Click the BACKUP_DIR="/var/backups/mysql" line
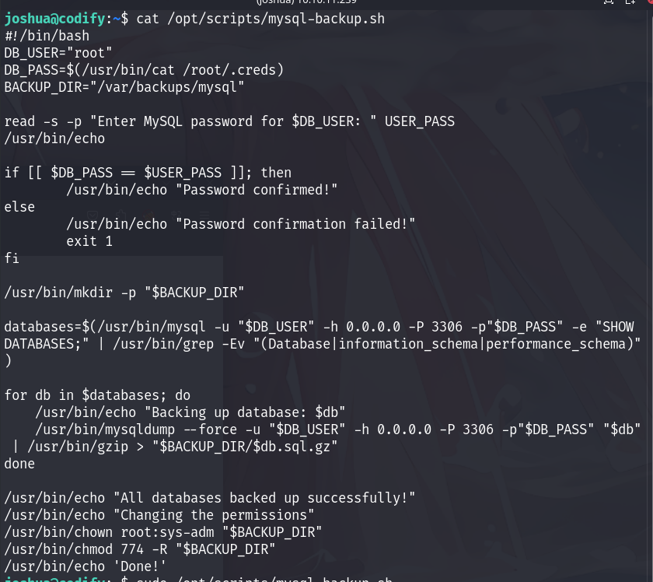 tap(124, 87)
